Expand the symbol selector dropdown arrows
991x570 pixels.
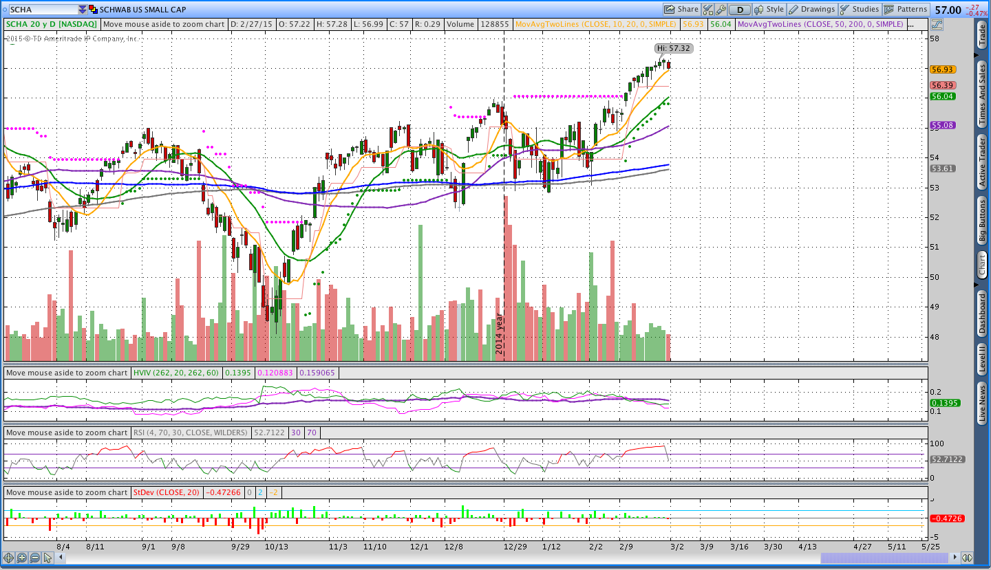[83, 10]
